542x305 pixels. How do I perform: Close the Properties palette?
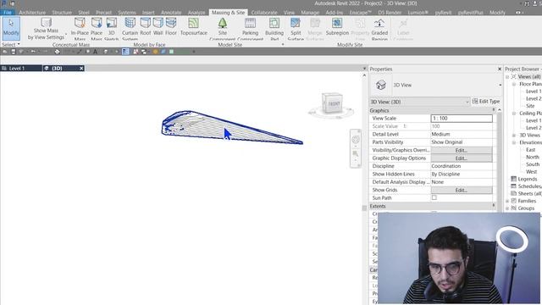[500, 69]
